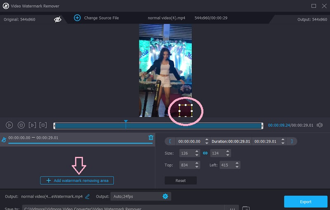The width and height of the screenshot is (330, 210).
Task: Toggle the size aspect ratio link icon
Action: pyautogui.click(x=205, y=153)
